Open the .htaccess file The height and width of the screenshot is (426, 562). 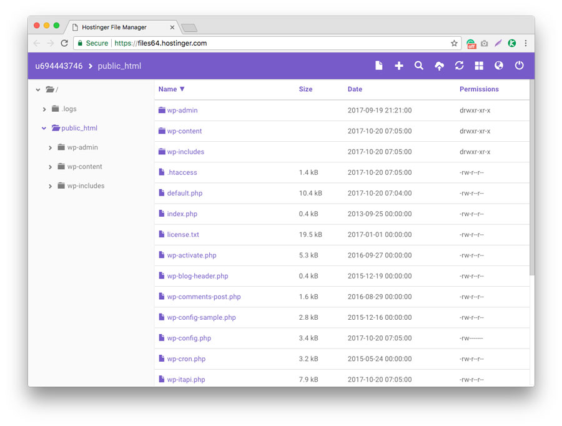[x=182, y=172]
